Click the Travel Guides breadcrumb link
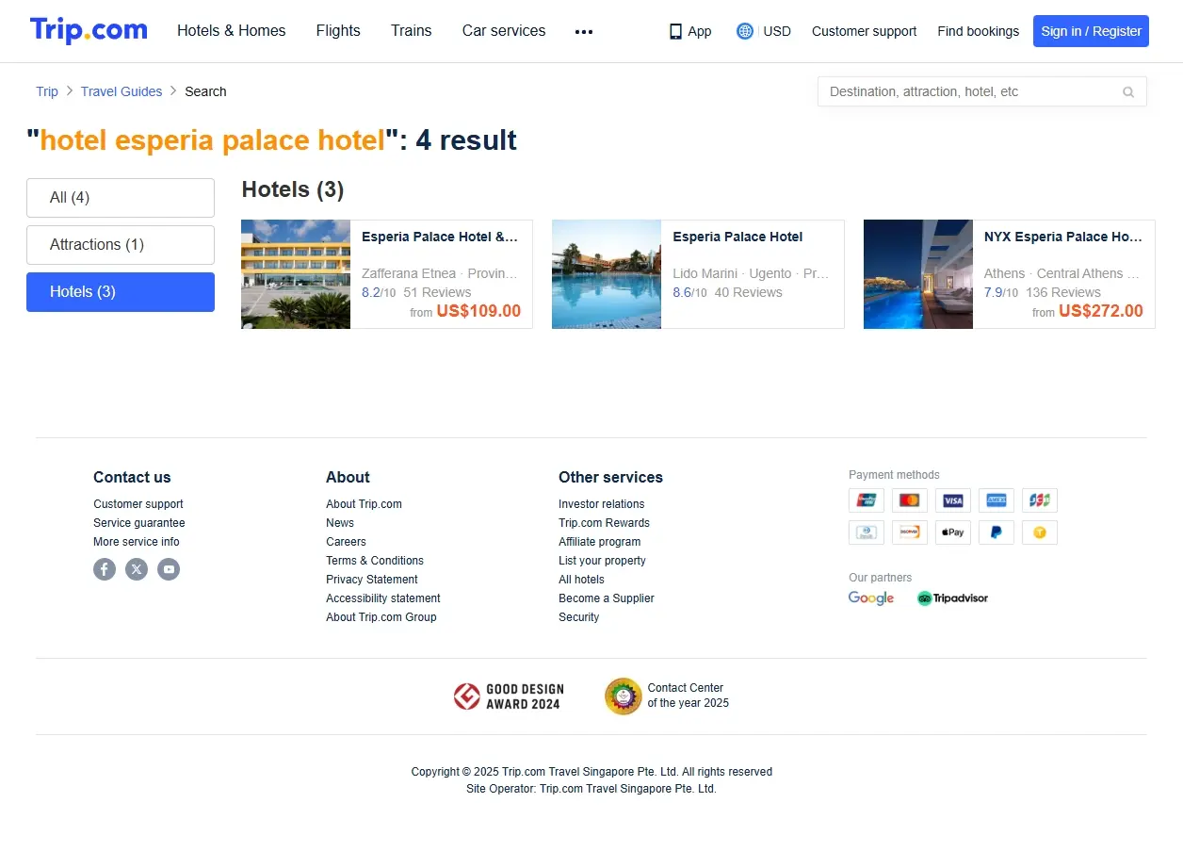This screenshot has width=1183, height=868. 122,91
